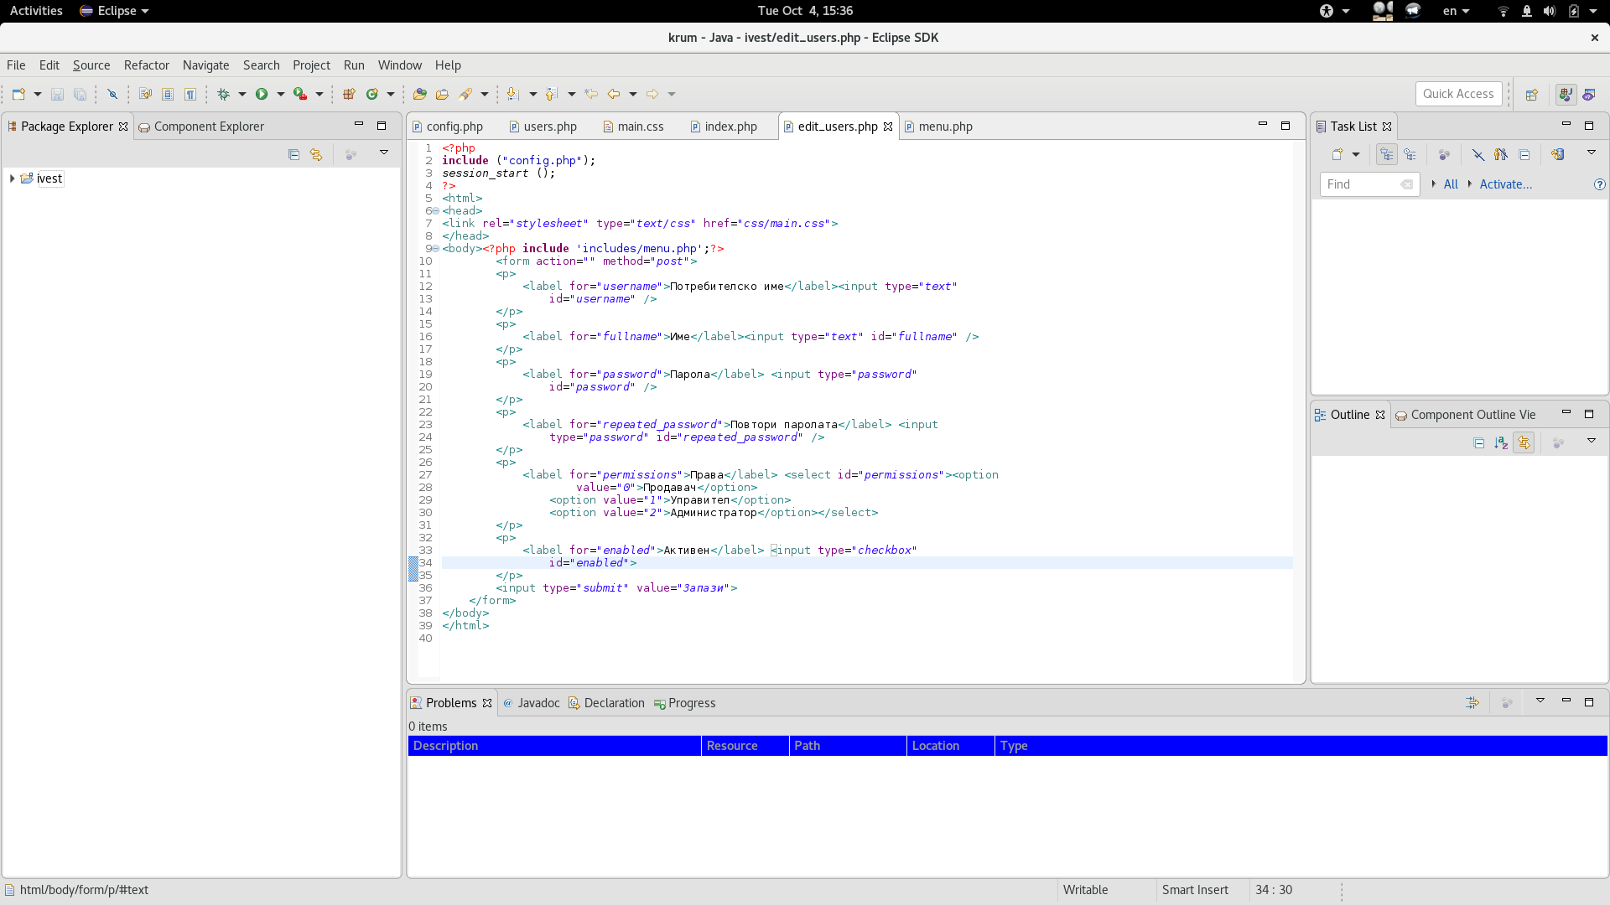Open the New wizard dropdown arrow
Screen dimensions: 1610x905
coord(37,94)
